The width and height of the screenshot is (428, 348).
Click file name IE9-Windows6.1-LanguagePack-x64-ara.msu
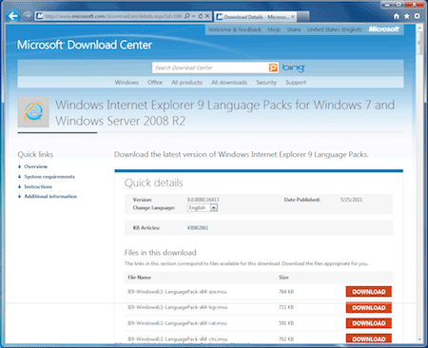click(177, 292)
